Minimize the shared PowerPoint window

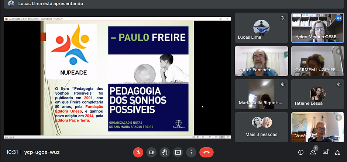click(x=214, y=19)
